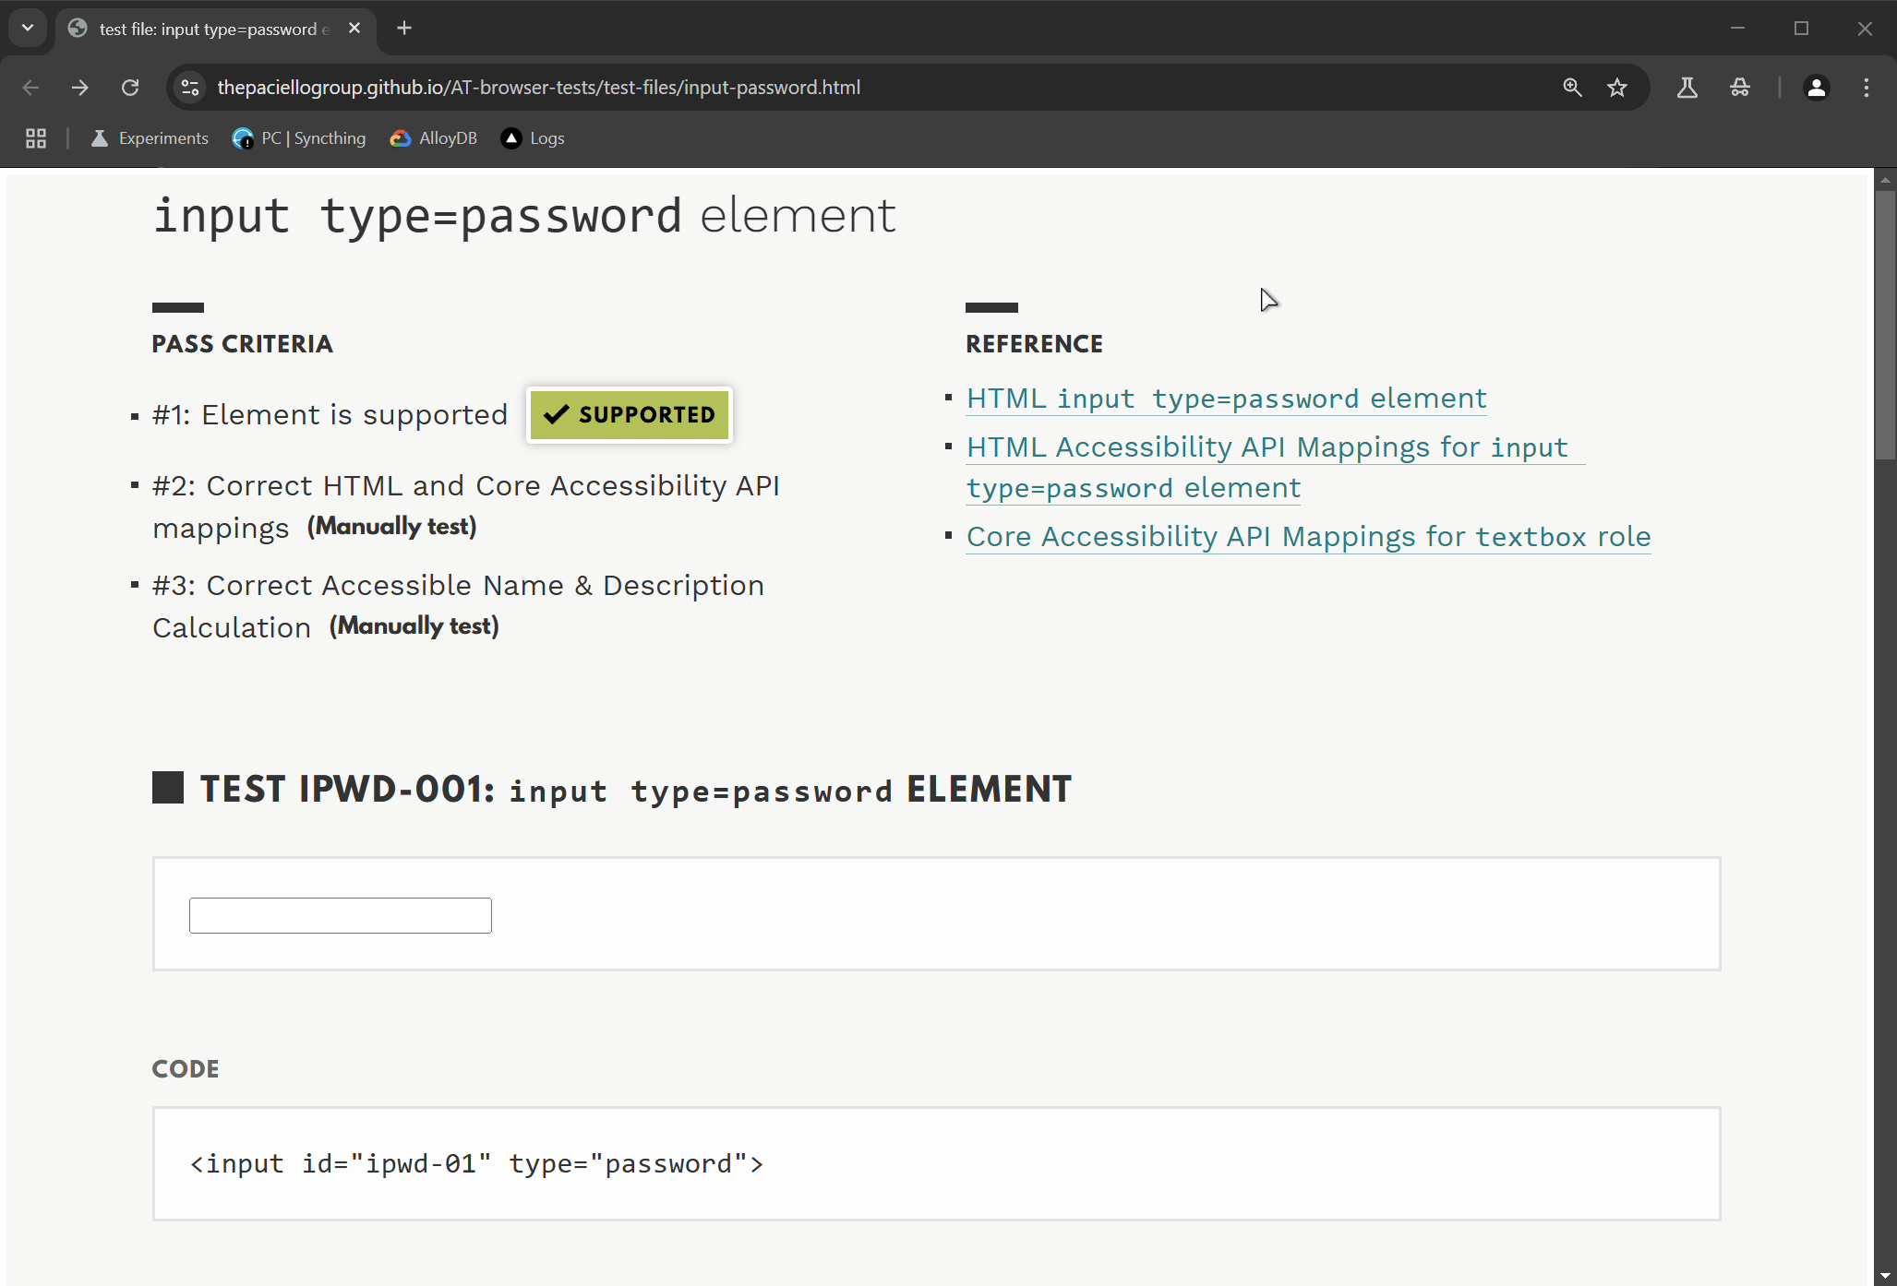Viewport: 1897px width, 1286px height.
Task: Open a new browser tab
Action: 404,29
